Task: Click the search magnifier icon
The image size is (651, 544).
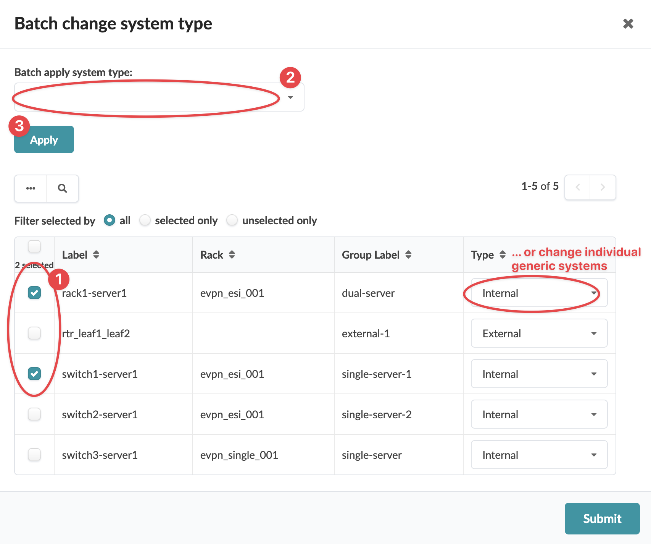Action: (62, 188)
